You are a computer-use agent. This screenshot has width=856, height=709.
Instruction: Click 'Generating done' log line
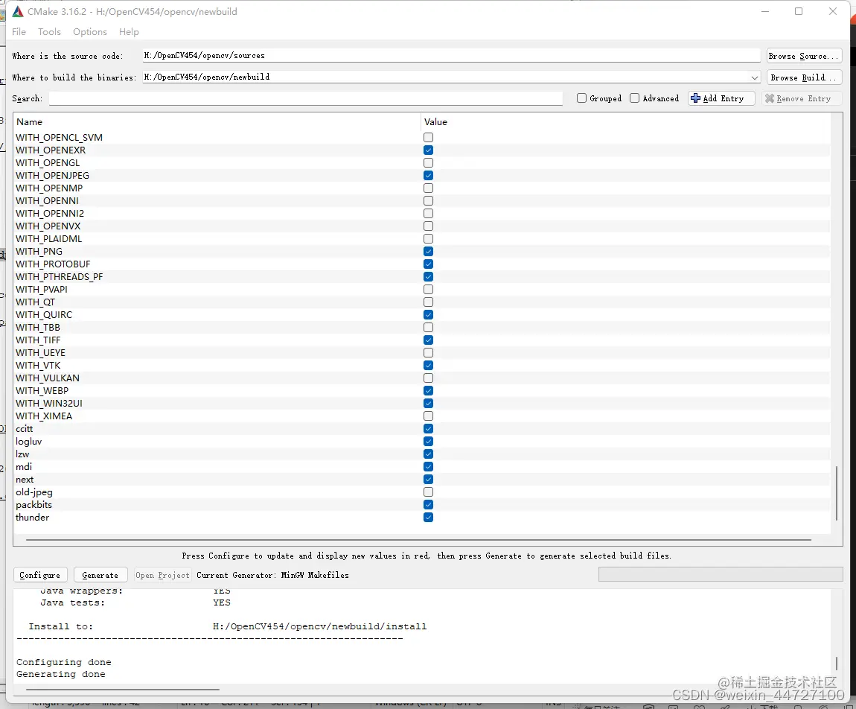click(60, 674)
